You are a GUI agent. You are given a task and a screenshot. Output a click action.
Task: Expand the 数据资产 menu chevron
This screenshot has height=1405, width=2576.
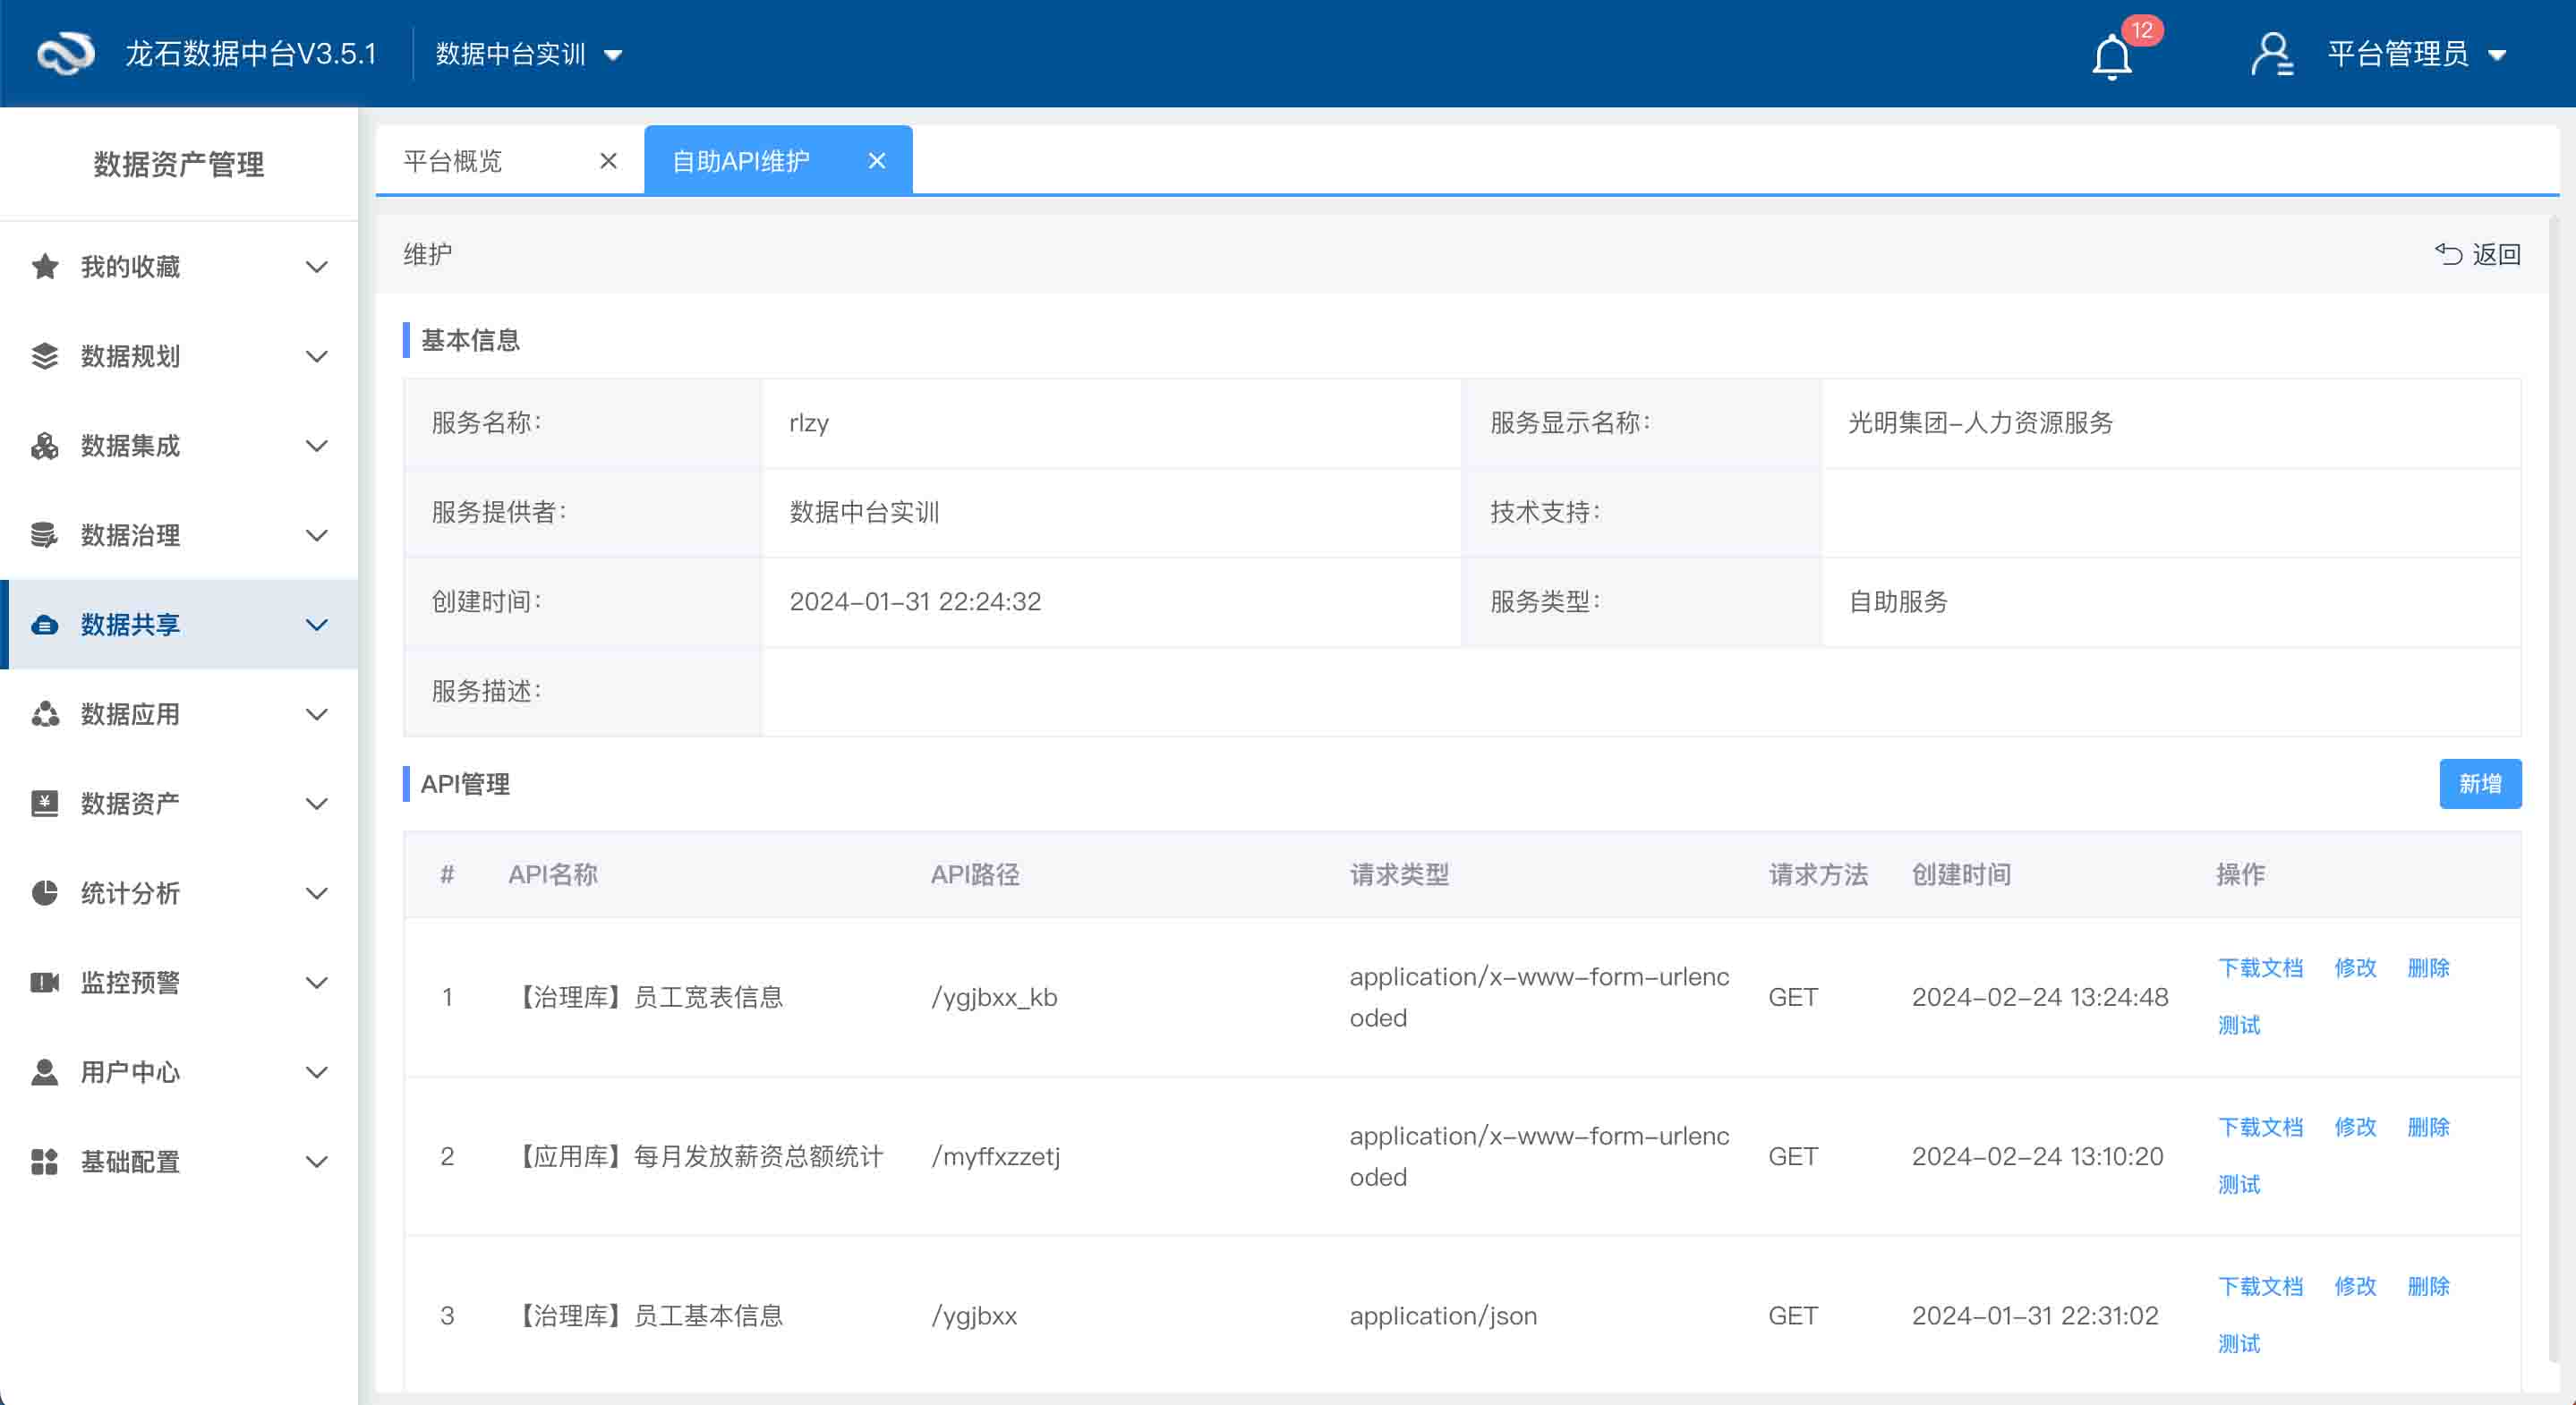[317, 804]
